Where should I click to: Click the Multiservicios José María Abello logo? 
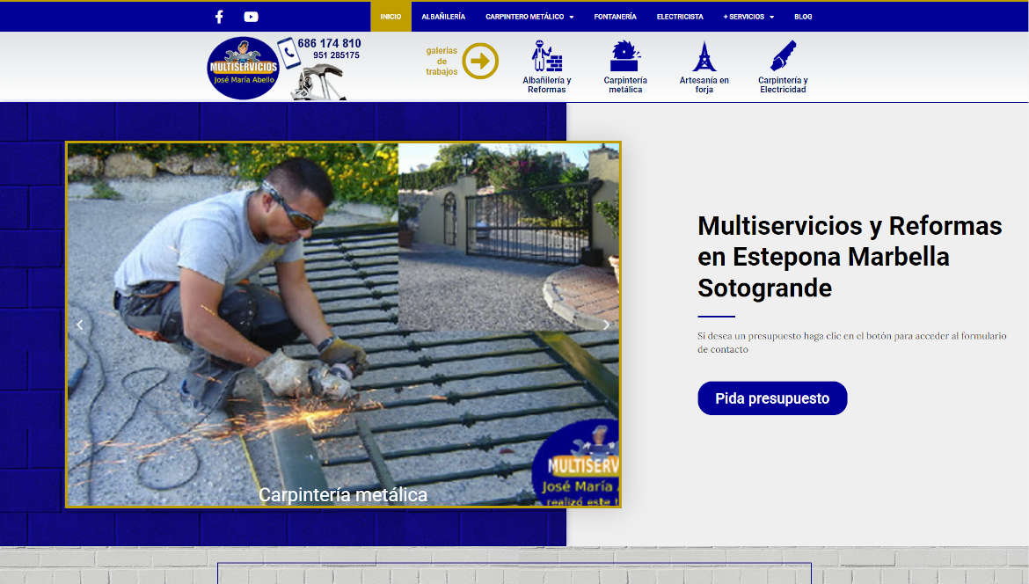[x=243, y=69]
